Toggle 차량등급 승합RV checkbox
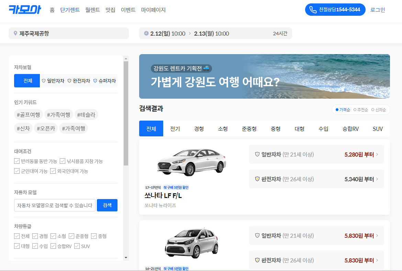 click(53, 246)
